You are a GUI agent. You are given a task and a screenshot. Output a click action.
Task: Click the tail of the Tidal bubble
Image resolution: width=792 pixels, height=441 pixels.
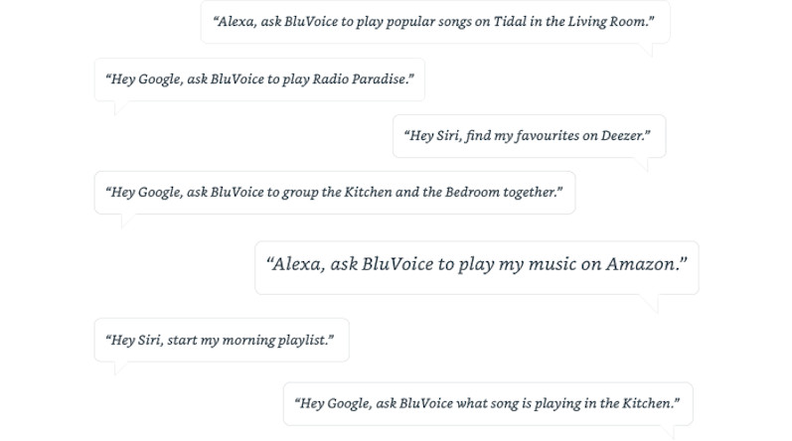tap(646, 50)
